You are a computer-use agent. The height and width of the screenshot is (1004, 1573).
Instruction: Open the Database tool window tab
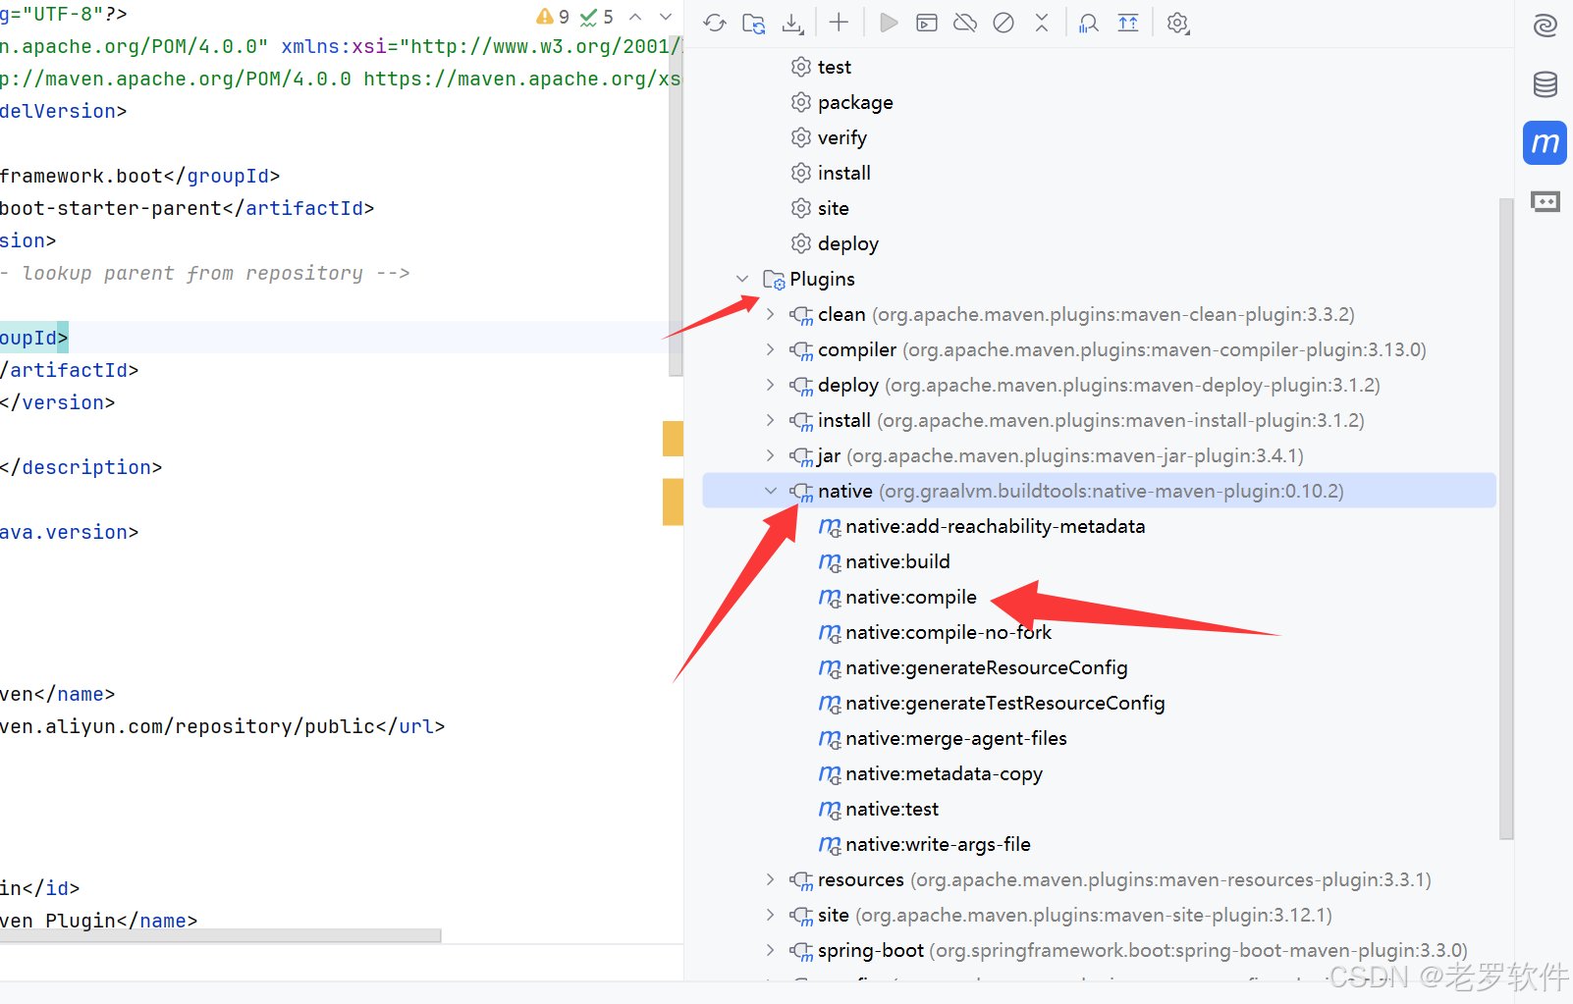1545,84
